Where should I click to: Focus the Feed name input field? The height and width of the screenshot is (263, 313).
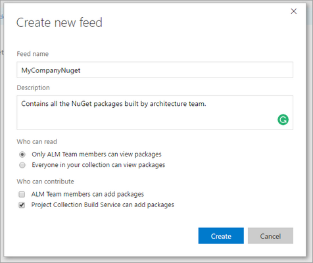pyautogui.click(x=155, y=70)
